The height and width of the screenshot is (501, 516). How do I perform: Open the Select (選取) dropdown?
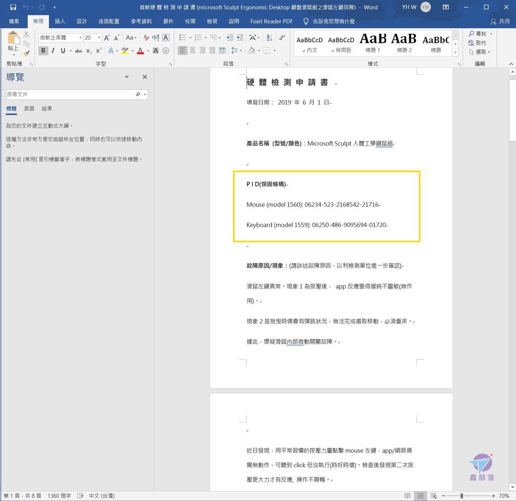(x=480, y=52)
